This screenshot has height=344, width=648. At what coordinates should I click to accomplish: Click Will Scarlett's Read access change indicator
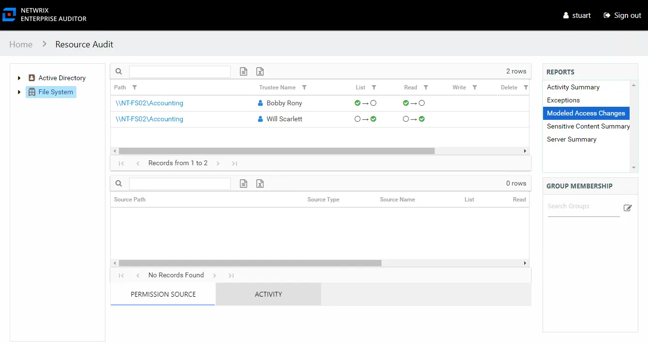tap(413, 119)
